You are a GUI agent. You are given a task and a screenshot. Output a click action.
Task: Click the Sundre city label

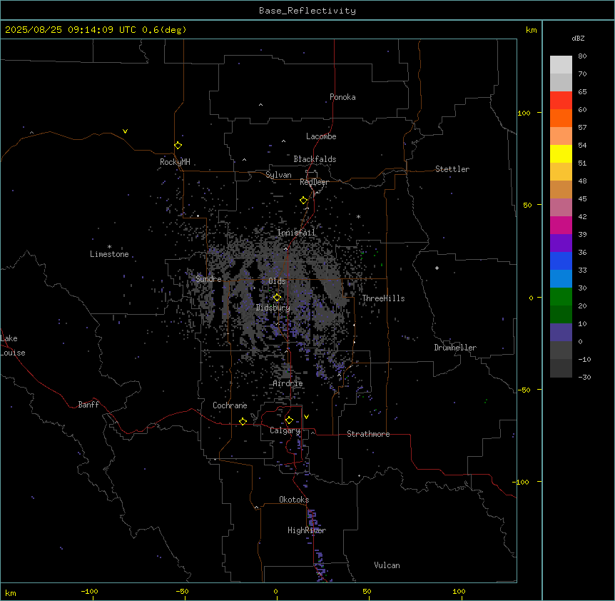click(x=208, y=279)
